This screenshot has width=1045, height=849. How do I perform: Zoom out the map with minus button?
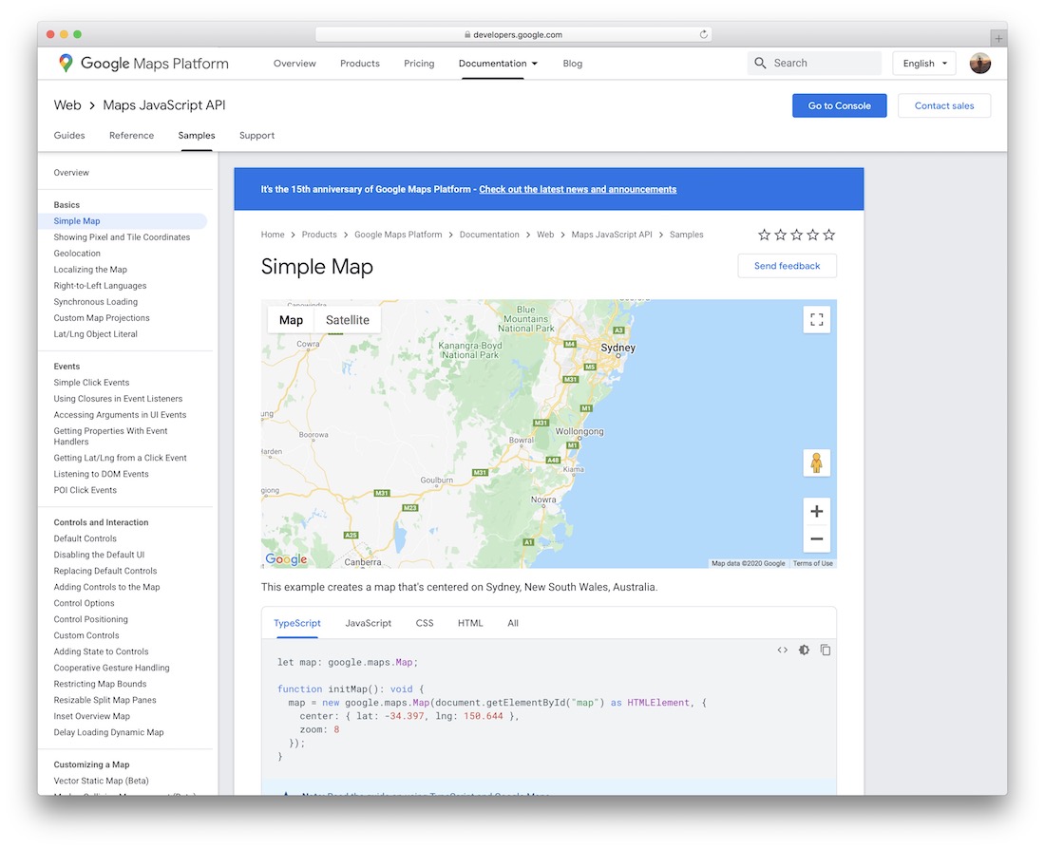[x=816, y=539]
